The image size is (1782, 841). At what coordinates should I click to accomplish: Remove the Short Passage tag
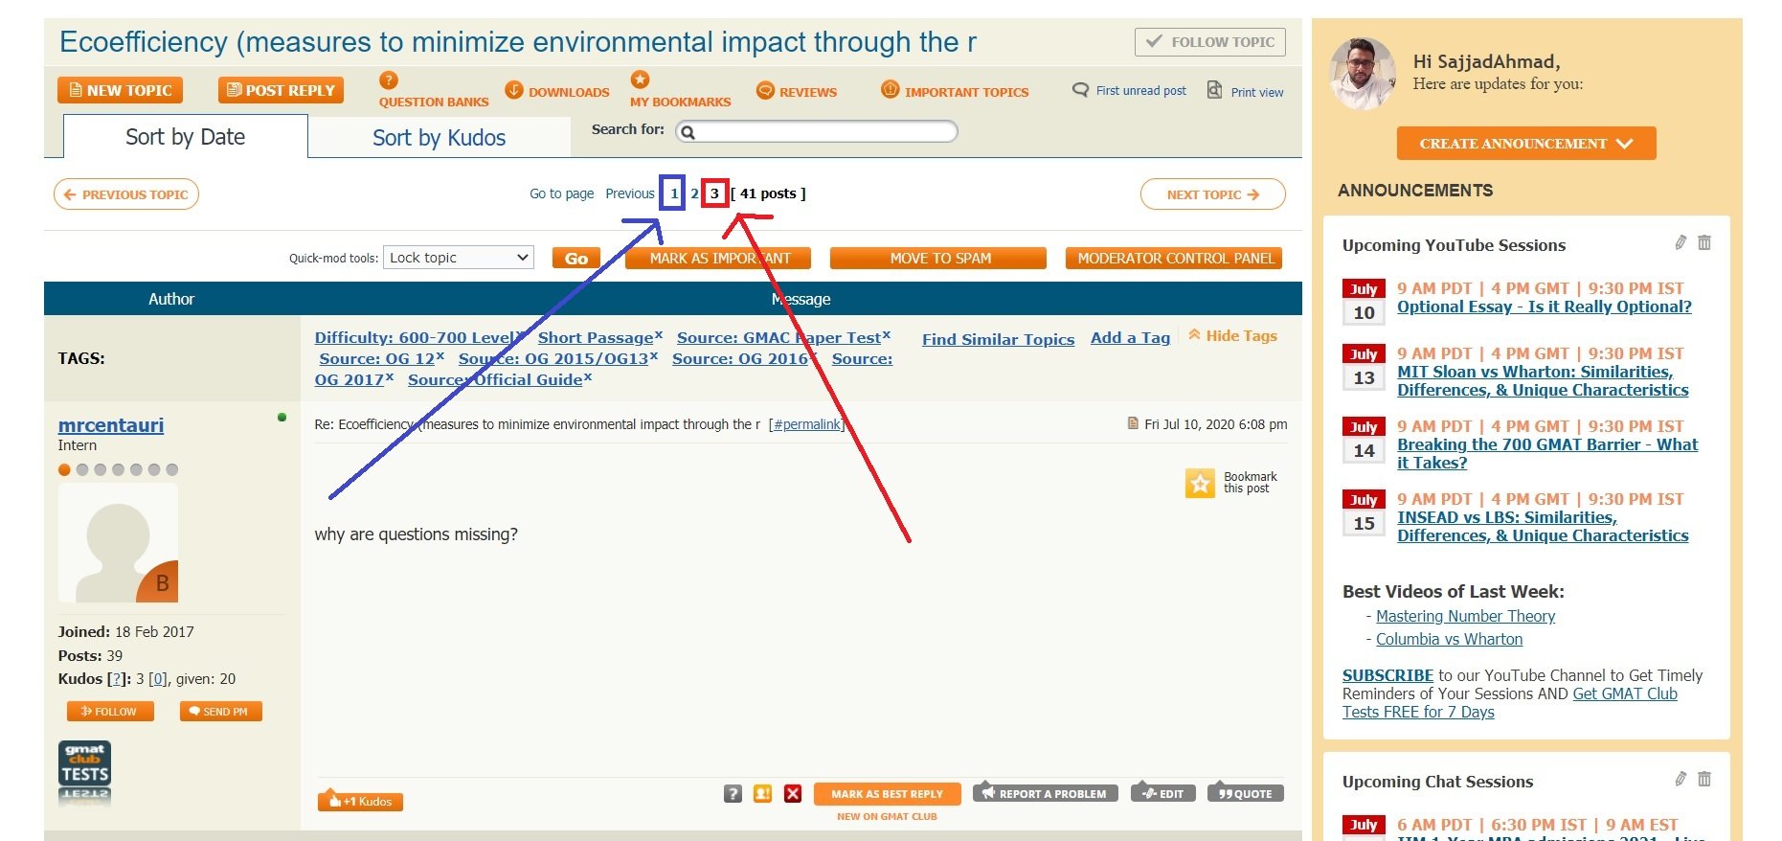point(659,335)
